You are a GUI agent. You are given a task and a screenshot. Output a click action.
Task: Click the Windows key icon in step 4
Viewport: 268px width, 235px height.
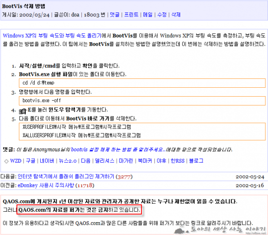[22, 112]
